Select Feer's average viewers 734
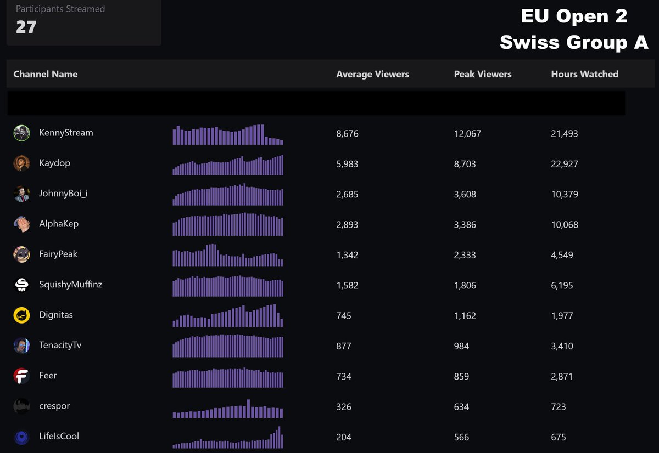 344,377
